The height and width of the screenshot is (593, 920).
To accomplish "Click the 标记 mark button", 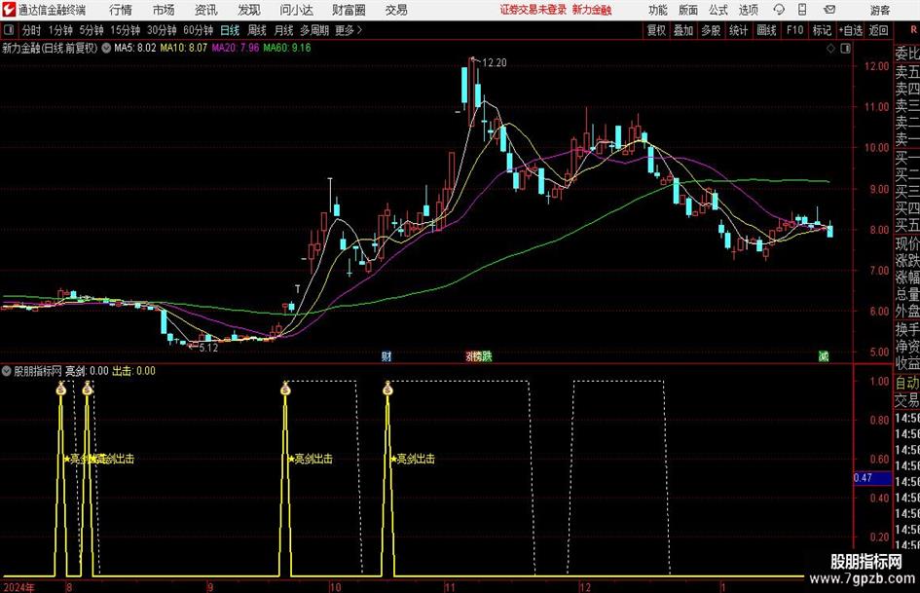I will [x=822, y=30].
